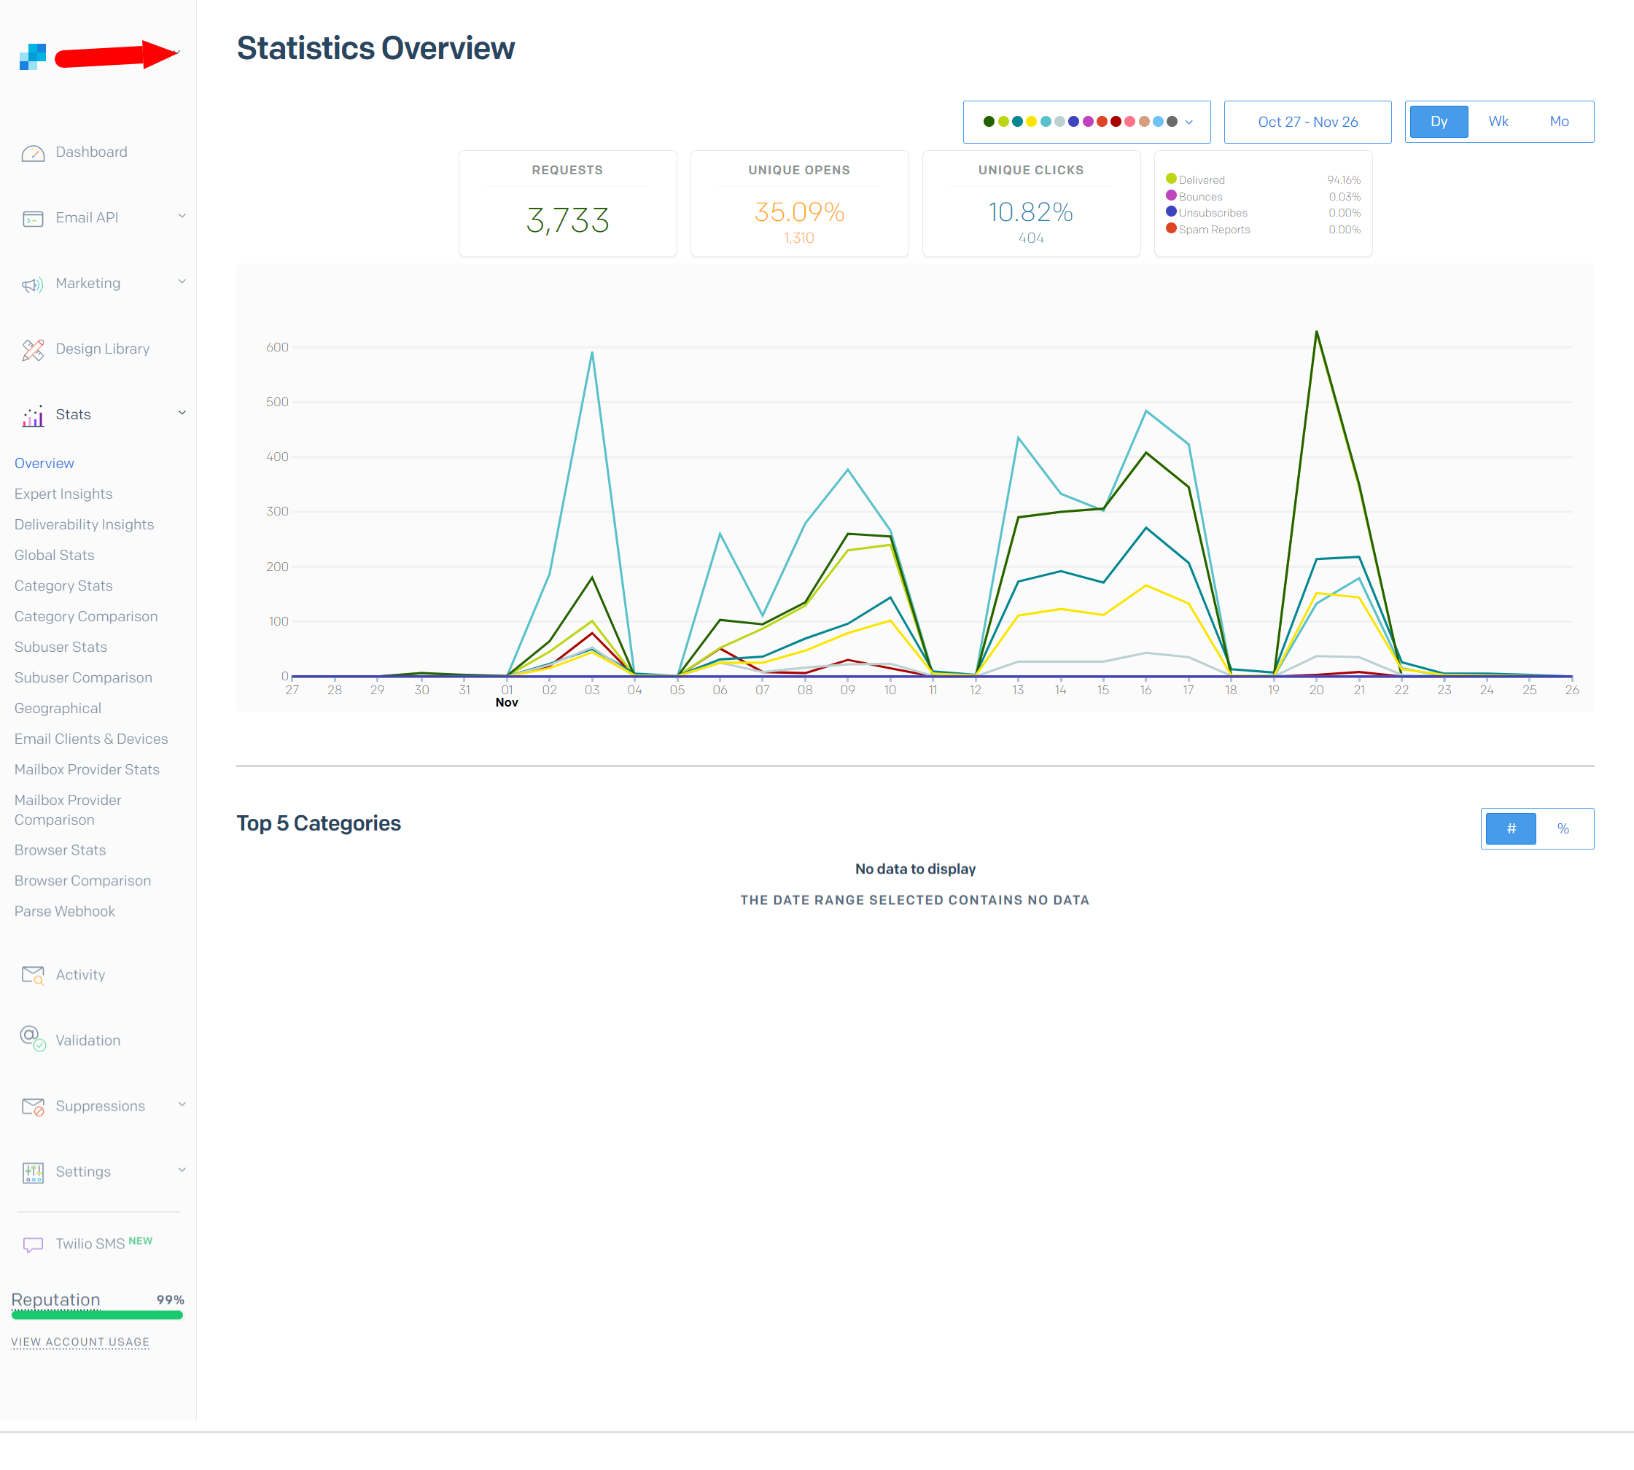Screen dimensions: 1634x1470
Task: Click the Suppressions blocked envelope icon
Action: coord(33,1107)
